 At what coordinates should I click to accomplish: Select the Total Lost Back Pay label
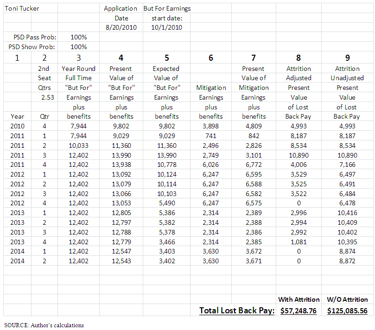point(237,311)
